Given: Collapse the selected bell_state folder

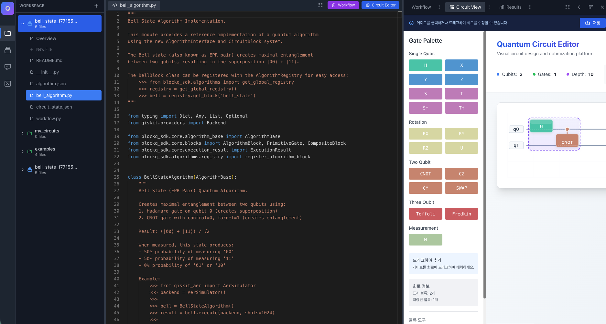Looking at the screenshot, I should (x=23, y=24).
